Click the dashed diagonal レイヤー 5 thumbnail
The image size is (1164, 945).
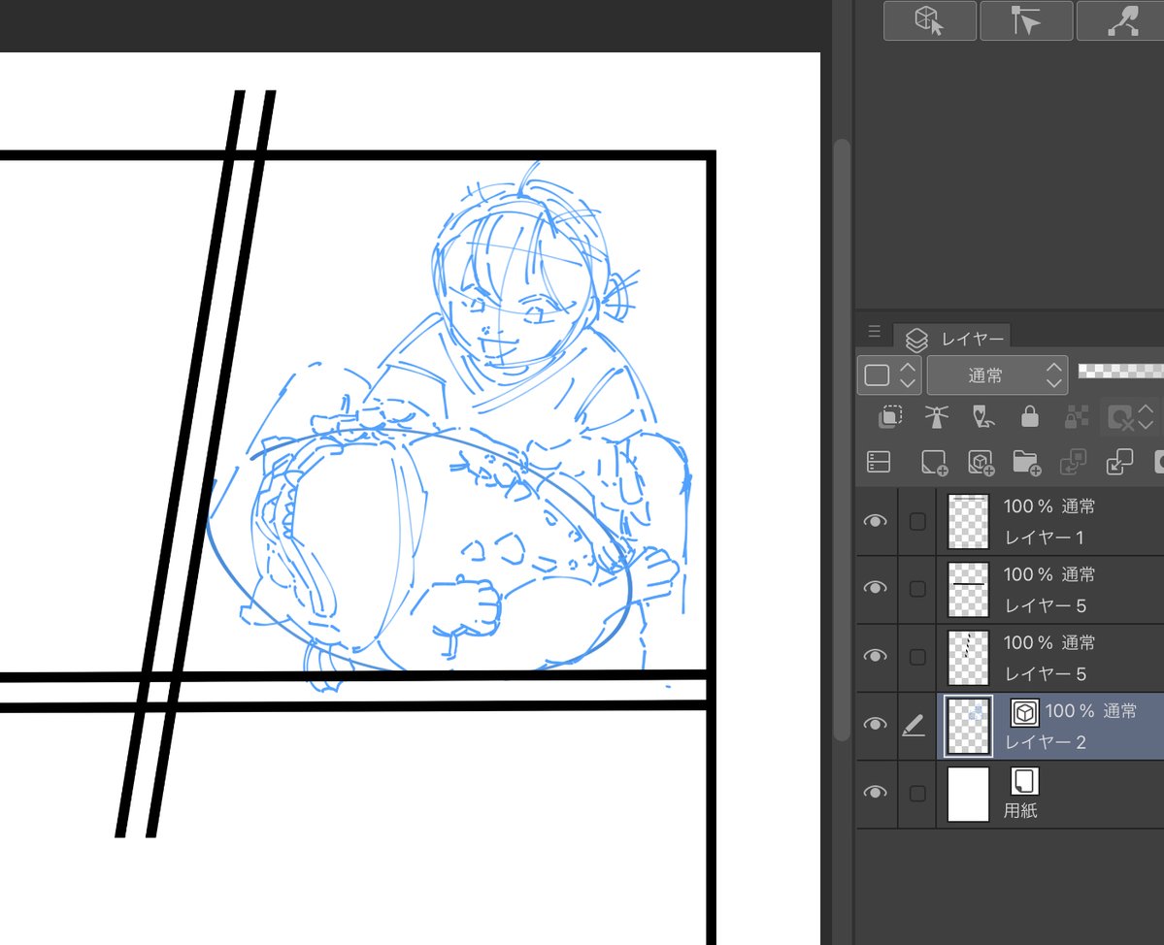[968, 658]
